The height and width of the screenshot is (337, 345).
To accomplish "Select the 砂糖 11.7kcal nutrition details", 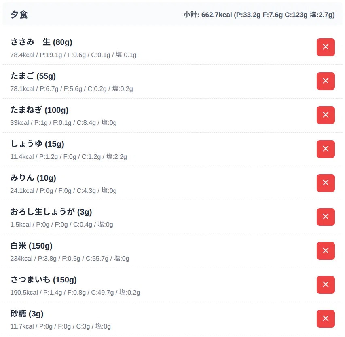I will (61, 326).
